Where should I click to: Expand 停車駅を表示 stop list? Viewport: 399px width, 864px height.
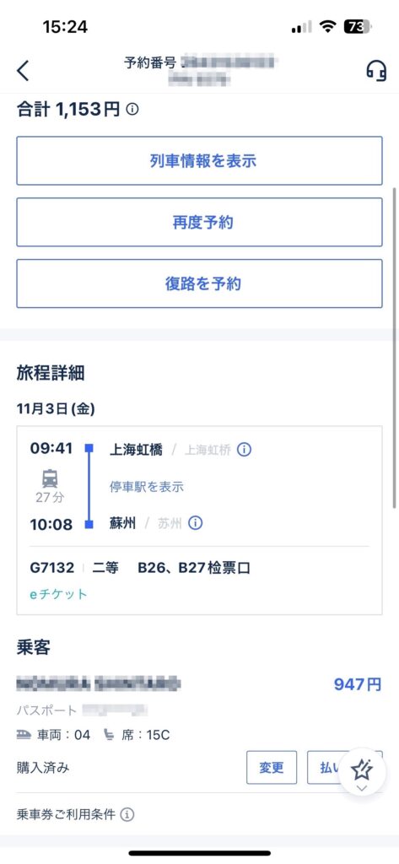click(146, 487)
